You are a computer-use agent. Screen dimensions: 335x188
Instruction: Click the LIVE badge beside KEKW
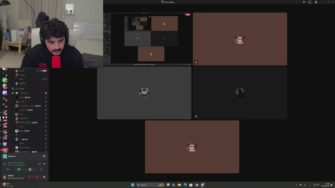(44, 71)
